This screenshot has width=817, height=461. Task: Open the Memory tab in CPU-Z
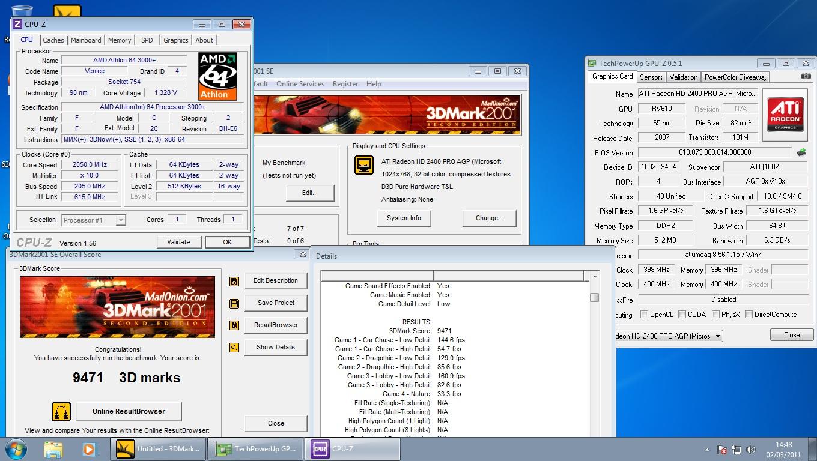pyautogui.click(x=120, y=40)
